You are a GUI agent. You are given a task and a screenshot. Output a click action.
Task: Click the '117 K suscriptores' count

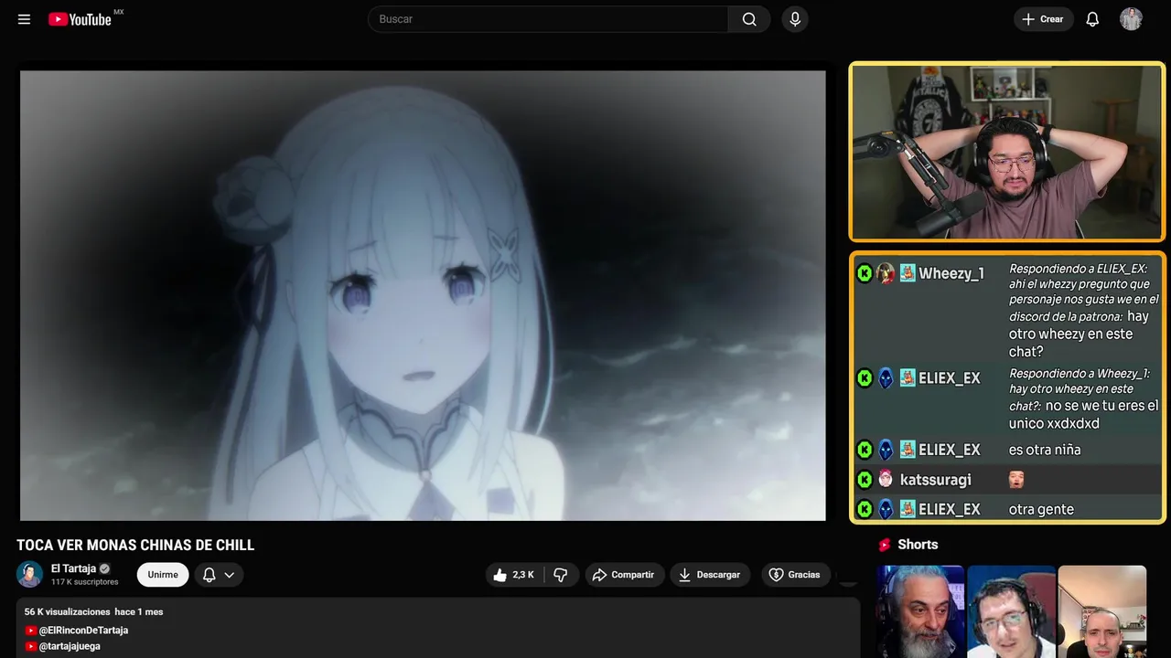pyautogui.click(x=85, y=582)
